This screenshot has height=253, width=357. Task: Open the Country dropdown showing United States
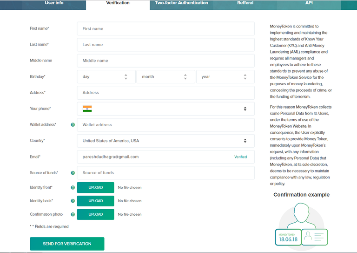[166, 141]
